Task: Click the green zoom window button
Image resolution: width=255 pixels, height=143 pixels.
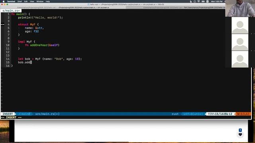Action: (7, 4)
